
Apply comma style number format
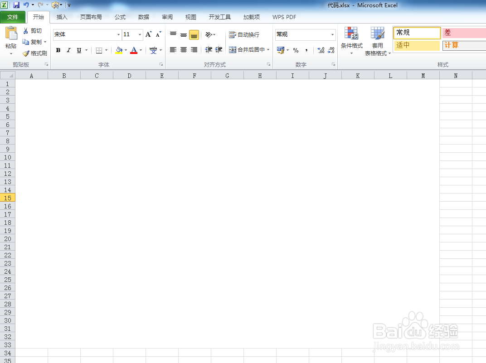[x=306, y=50]
